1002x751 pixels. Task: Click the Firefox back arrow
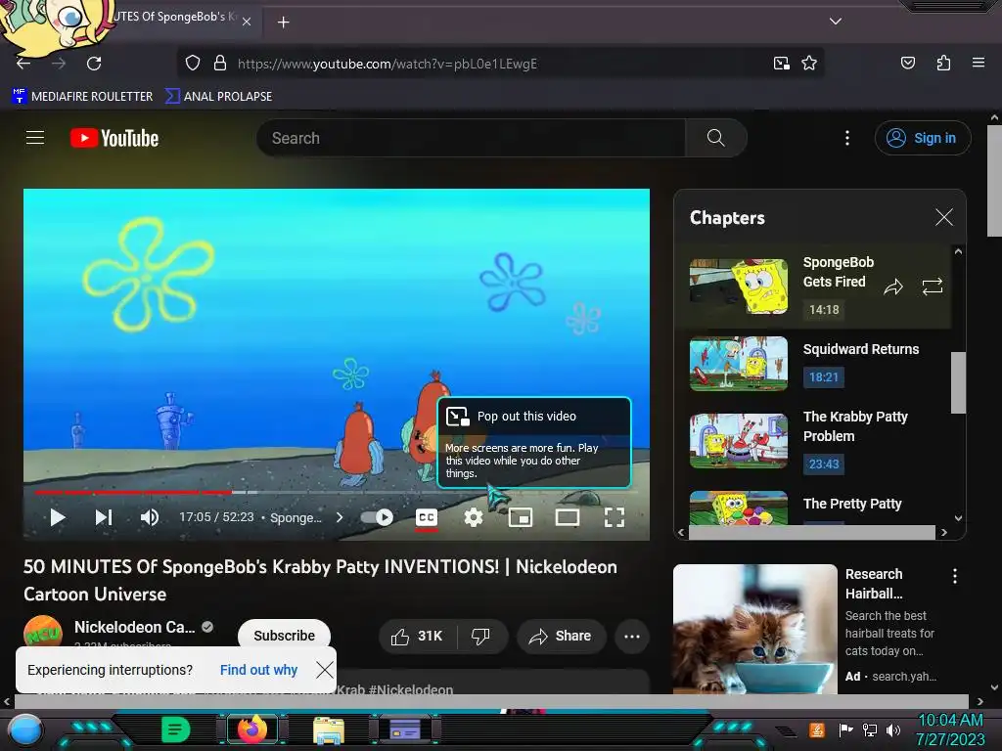[23, 64]
